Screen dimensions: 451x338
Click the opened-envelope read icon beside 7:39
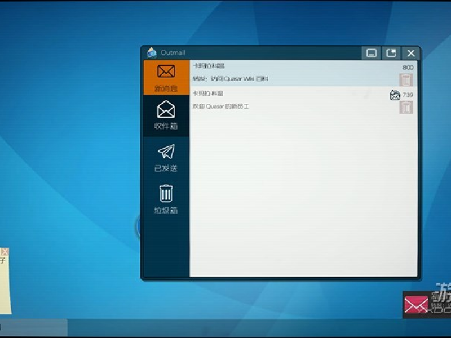[395, 95]
